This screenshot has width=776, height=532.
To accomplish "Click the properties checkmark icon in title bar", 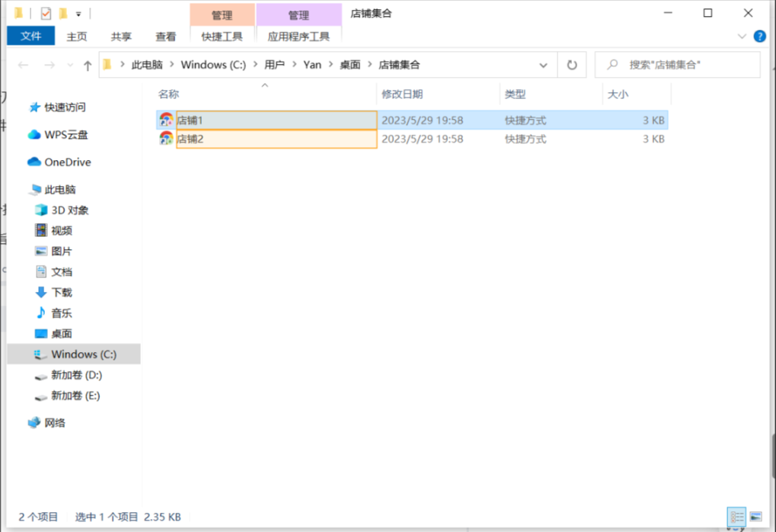I will (46, 14).
